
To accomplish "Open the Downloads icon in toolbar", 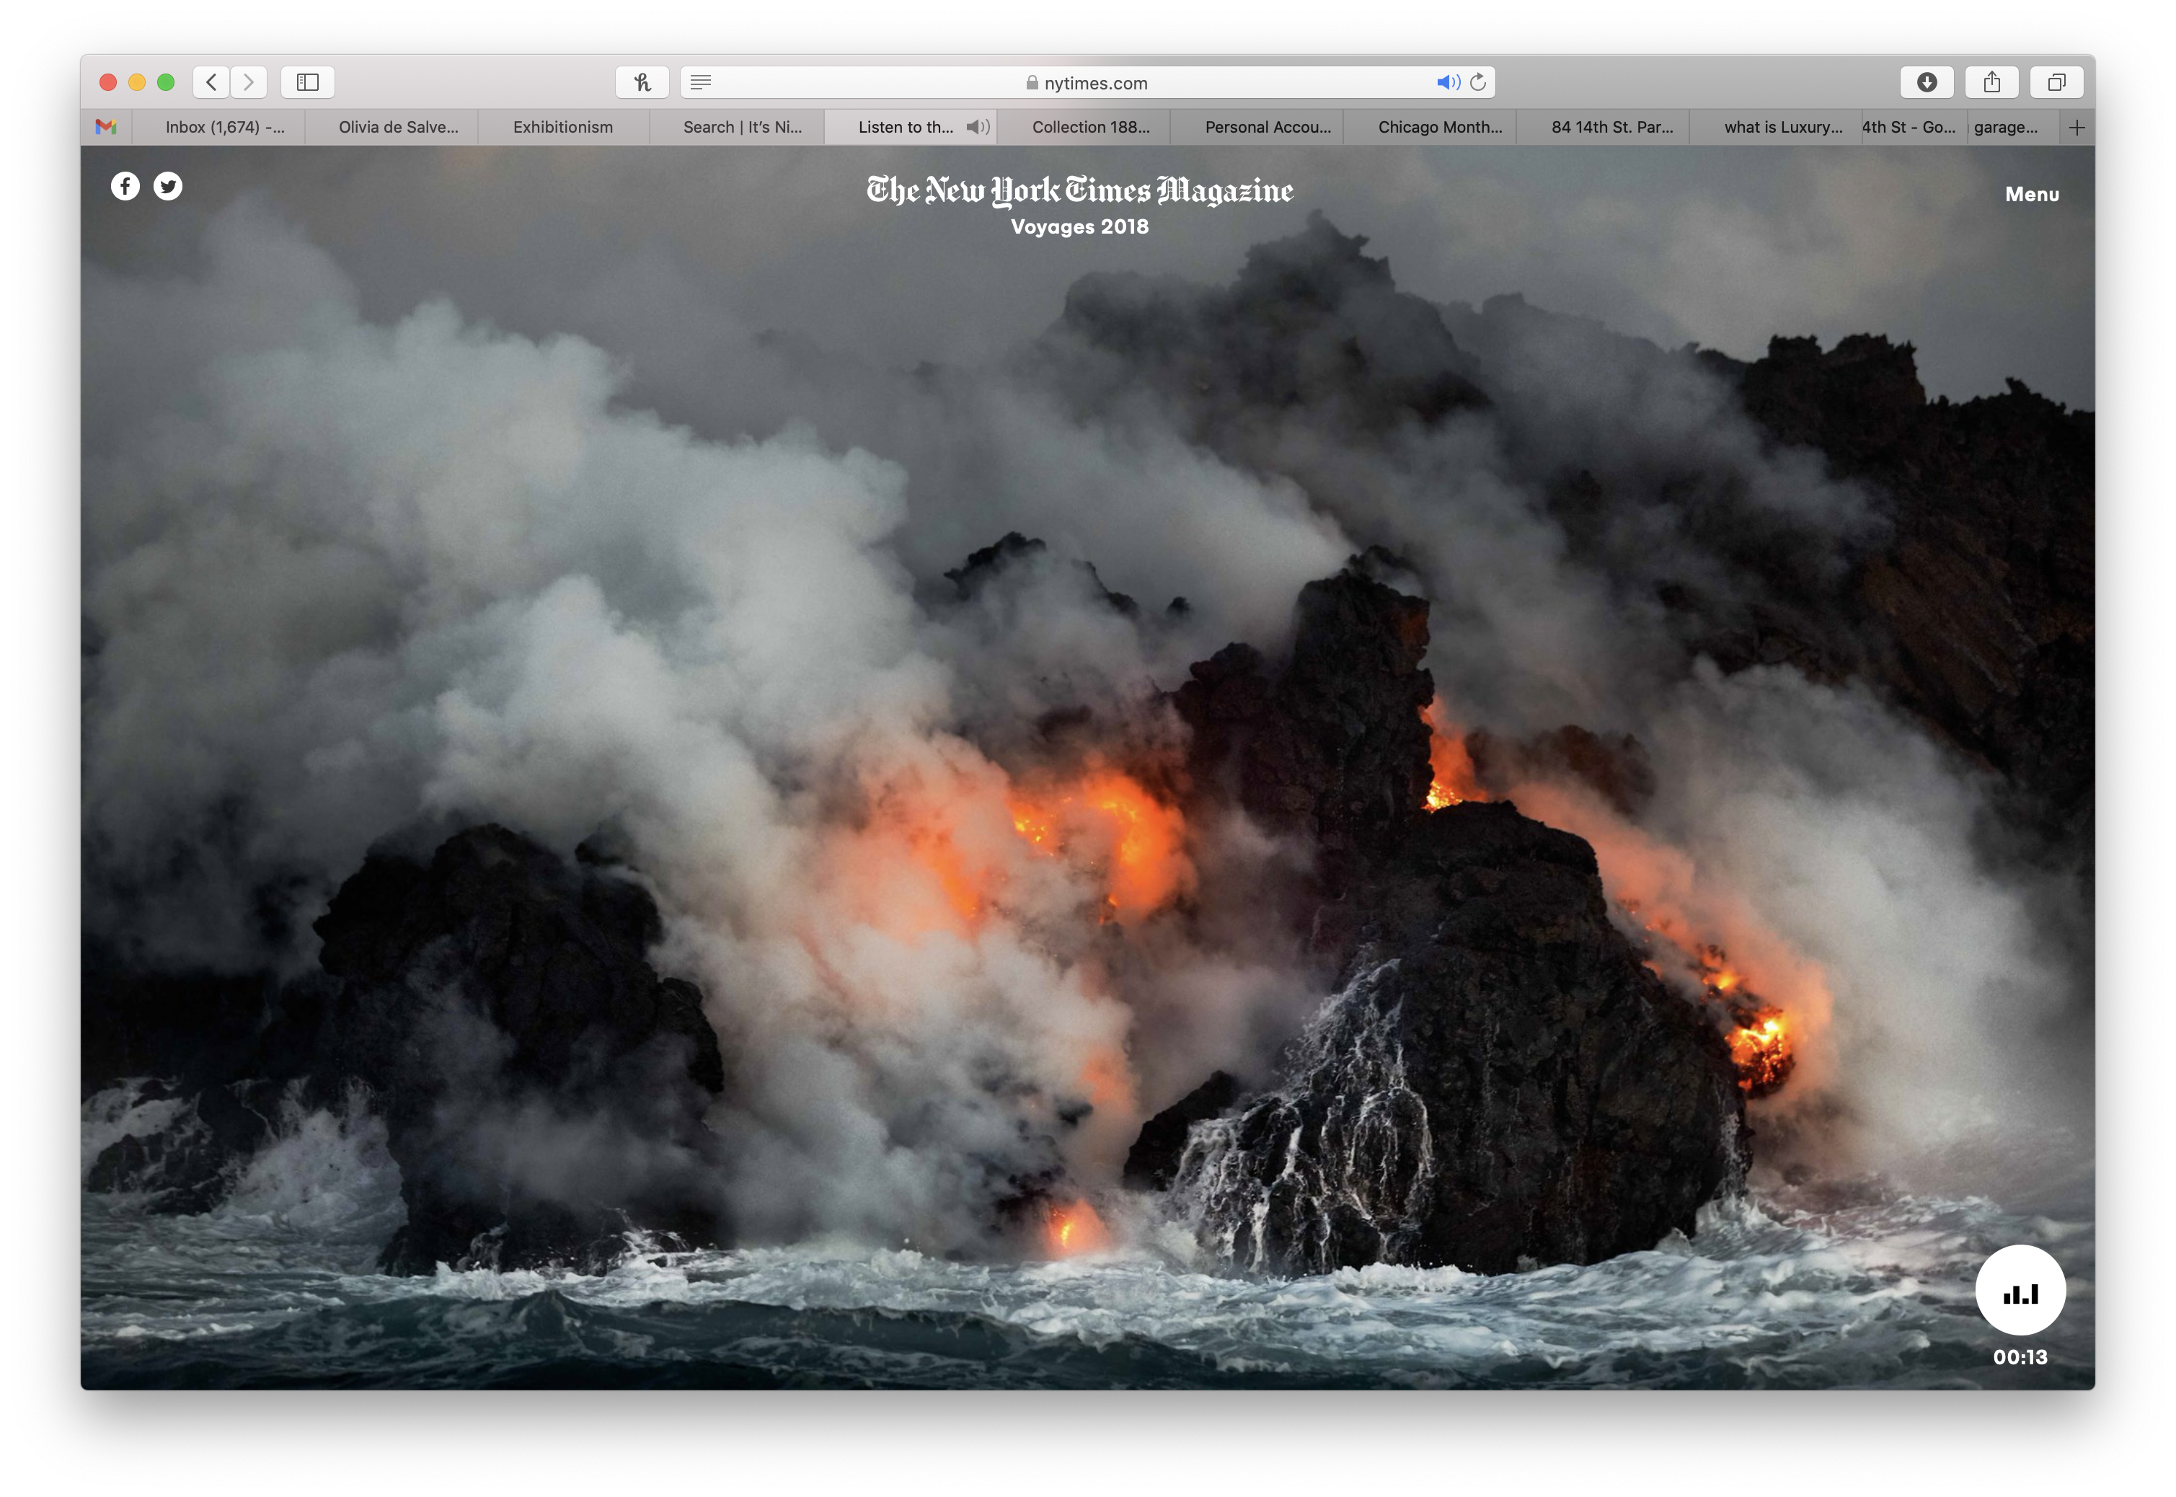I will pyautogui.click(x=1927, y=82).
